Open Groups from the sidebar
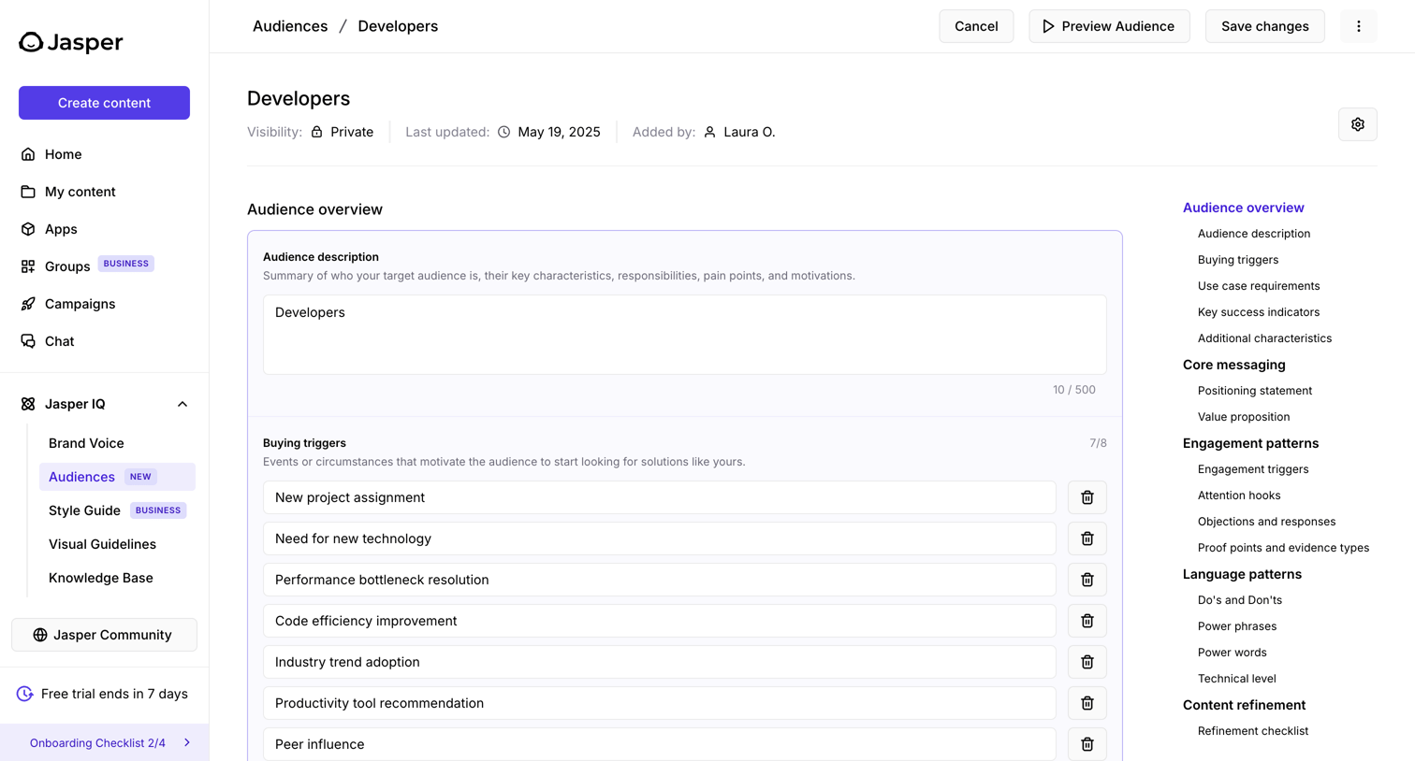The image size is (1415, 761). pos(67,266)
